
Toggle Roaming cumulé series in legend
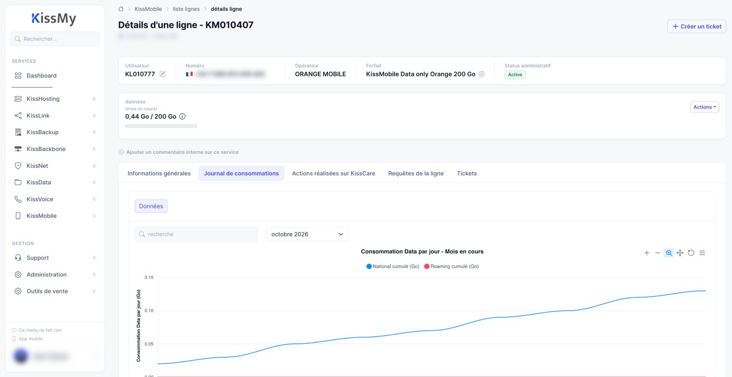(x=451, y=266)
